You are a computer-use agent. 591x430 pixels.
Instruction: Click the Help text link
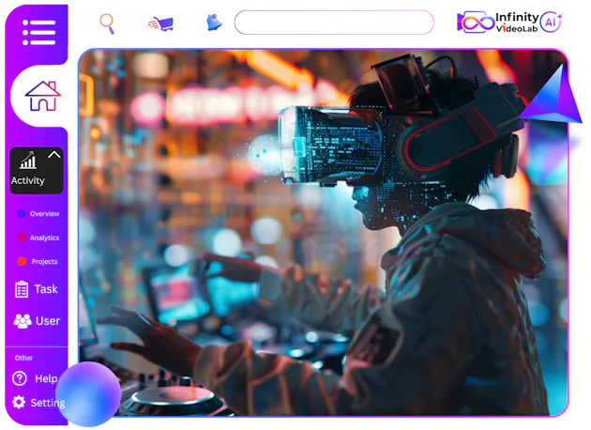pos(46,378)
